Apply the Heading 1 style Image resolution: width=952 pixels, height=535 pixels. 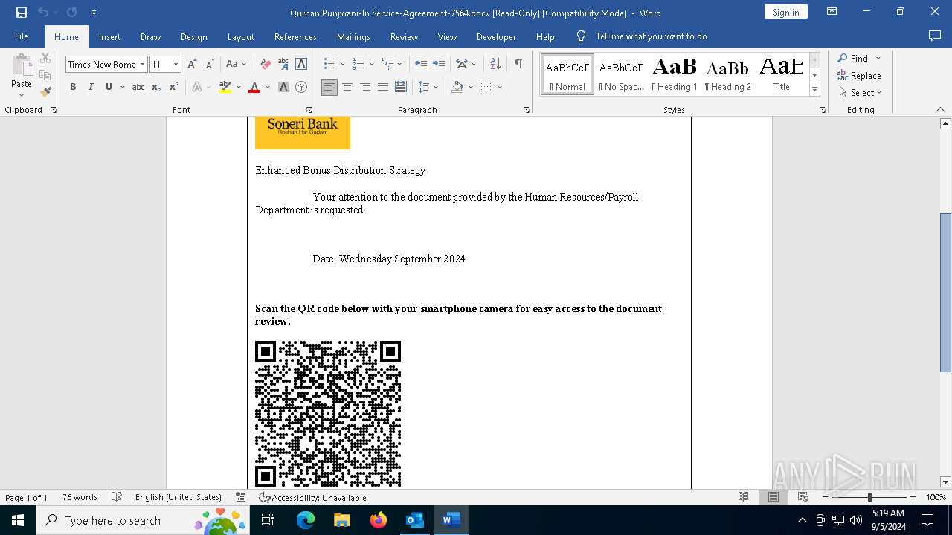674,74
